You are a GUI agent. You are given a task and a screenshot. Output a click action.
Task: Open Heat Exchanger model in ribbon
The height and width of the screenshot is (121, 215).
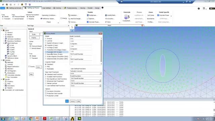coord(75,18)
